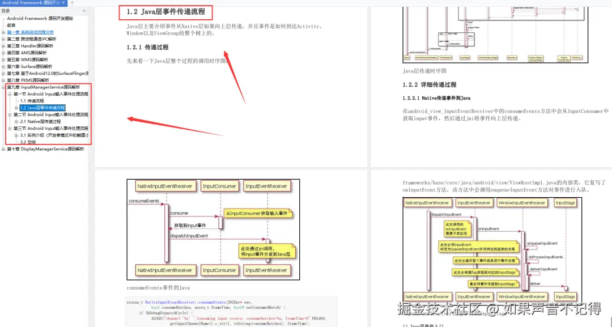Select 第九章 InputManagerService源码解析 in outline
This screenshot has height=327, width=612.
43,87
